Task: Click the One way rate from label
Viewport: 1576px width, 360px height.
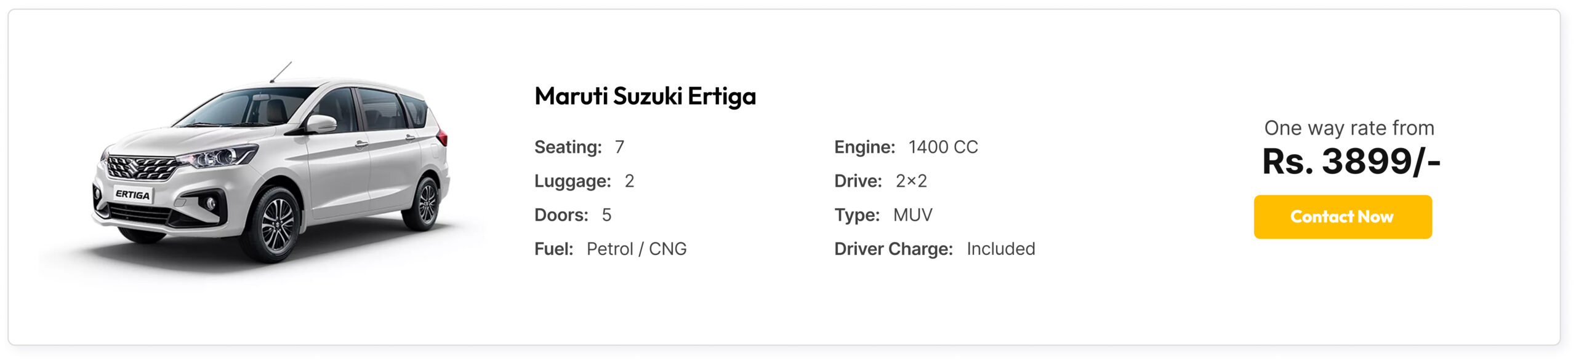Action: click(1349, 128)
